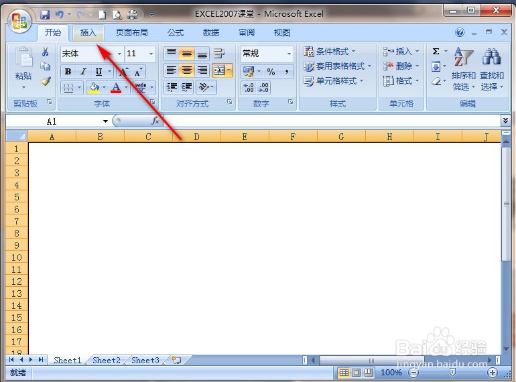The height and width of the screenshot is (382, 516).
Task: Switch to the 审阅 ribbon tab
Action: click(x=247, y=33)
